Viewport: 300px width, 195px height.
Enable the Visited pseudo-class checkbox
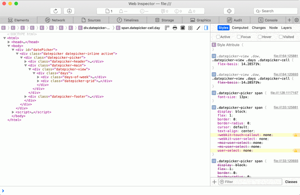click(281, 37)
